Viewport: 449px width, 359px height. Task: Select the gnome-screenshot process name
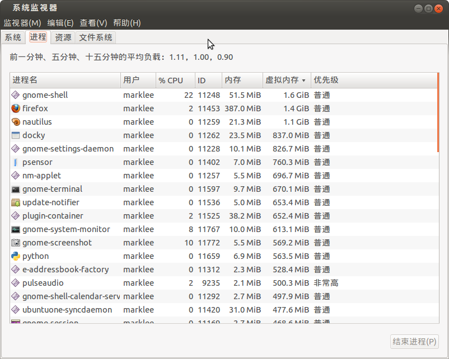tap(57, 243)
